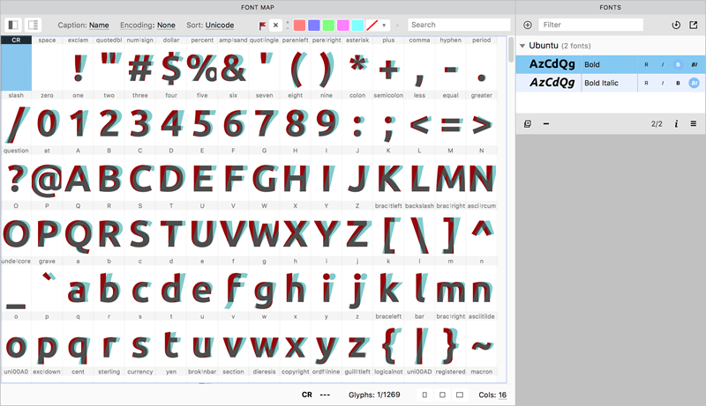The image size is (706, 406).
Task: Apply the red color flag swatch
Action: 299,26
